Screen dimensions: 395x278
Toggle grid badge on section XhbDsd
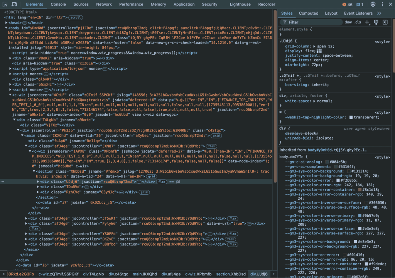(151, 177)
